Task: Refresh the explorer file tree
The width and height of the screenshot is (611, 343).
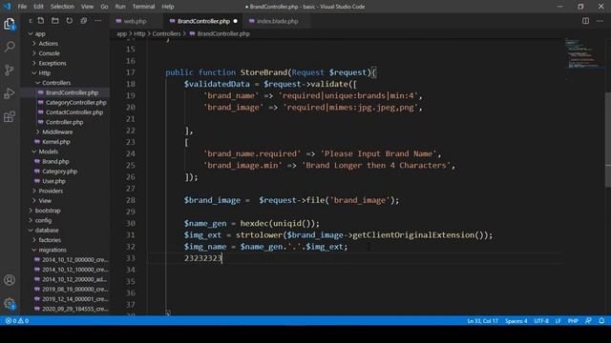Action: (x=70, y=21)
